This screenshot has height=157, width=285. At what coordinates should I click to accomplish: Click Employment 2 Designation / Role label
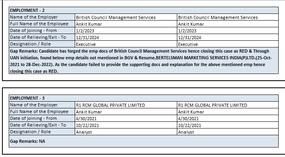coord(42,44)
